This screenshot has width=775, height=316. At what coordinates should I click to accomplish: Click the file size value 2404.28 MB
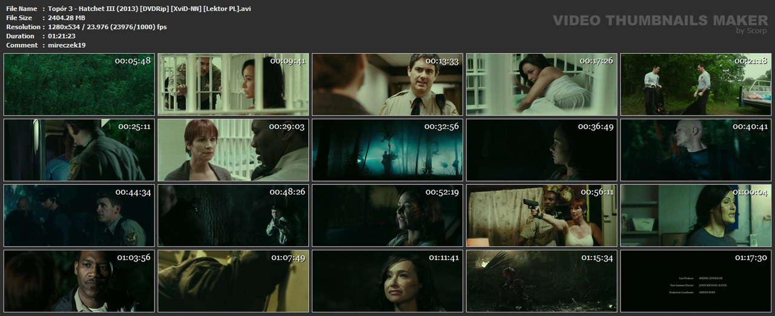pyautogui.click(x=67, y=18)
